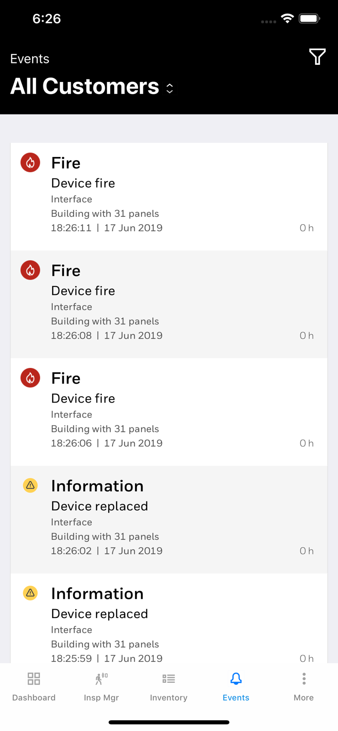Viewport: 338px width, 731px height.
Task: Tap the red fire icon on first alarm
Action: point(30,162)
